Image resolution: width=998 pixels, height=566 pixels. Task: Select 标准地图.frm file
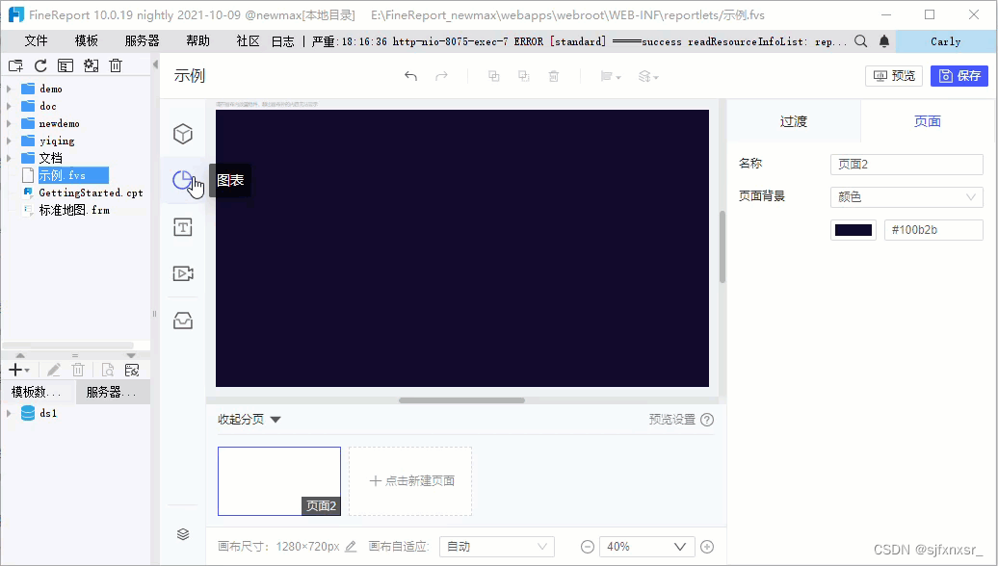pos(74,210)
